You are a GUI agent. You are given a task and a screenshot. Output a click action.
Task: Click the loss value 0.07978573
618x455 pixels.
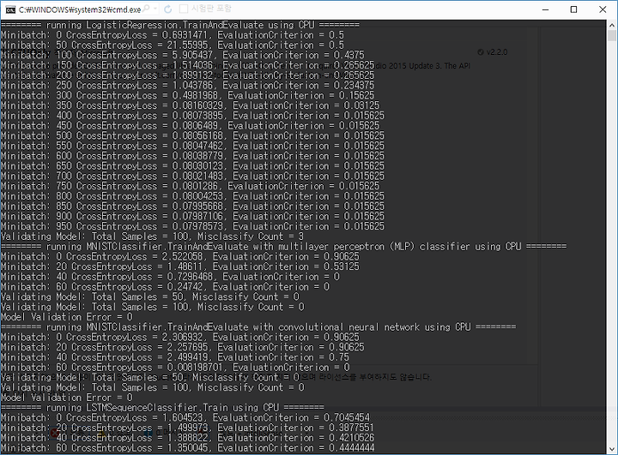[197, 226]
